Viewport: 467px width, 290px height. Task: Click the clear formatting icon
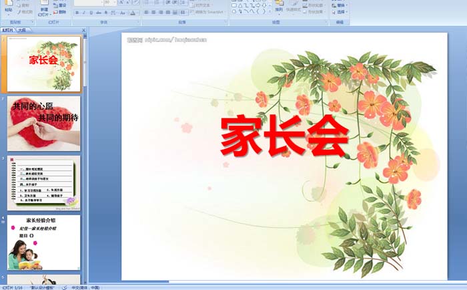136,3
